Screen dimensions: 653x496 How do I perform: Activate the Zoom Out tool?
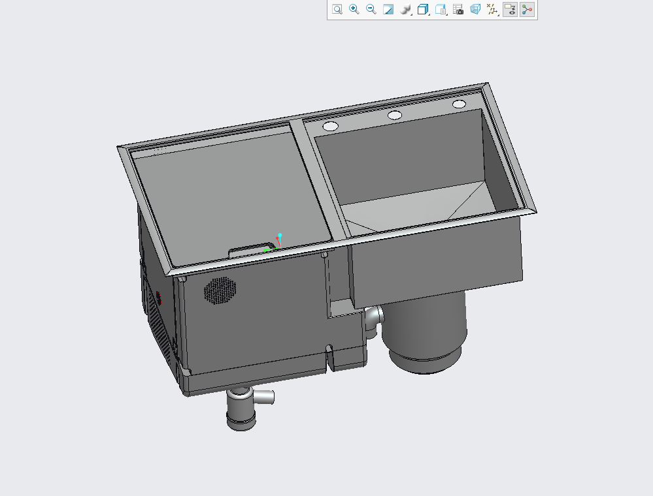(x=371, y=10)
